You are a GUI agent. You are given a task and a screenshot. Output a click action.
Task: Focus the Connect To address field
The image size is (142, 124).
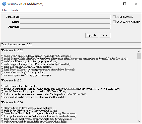click(65, 17)
